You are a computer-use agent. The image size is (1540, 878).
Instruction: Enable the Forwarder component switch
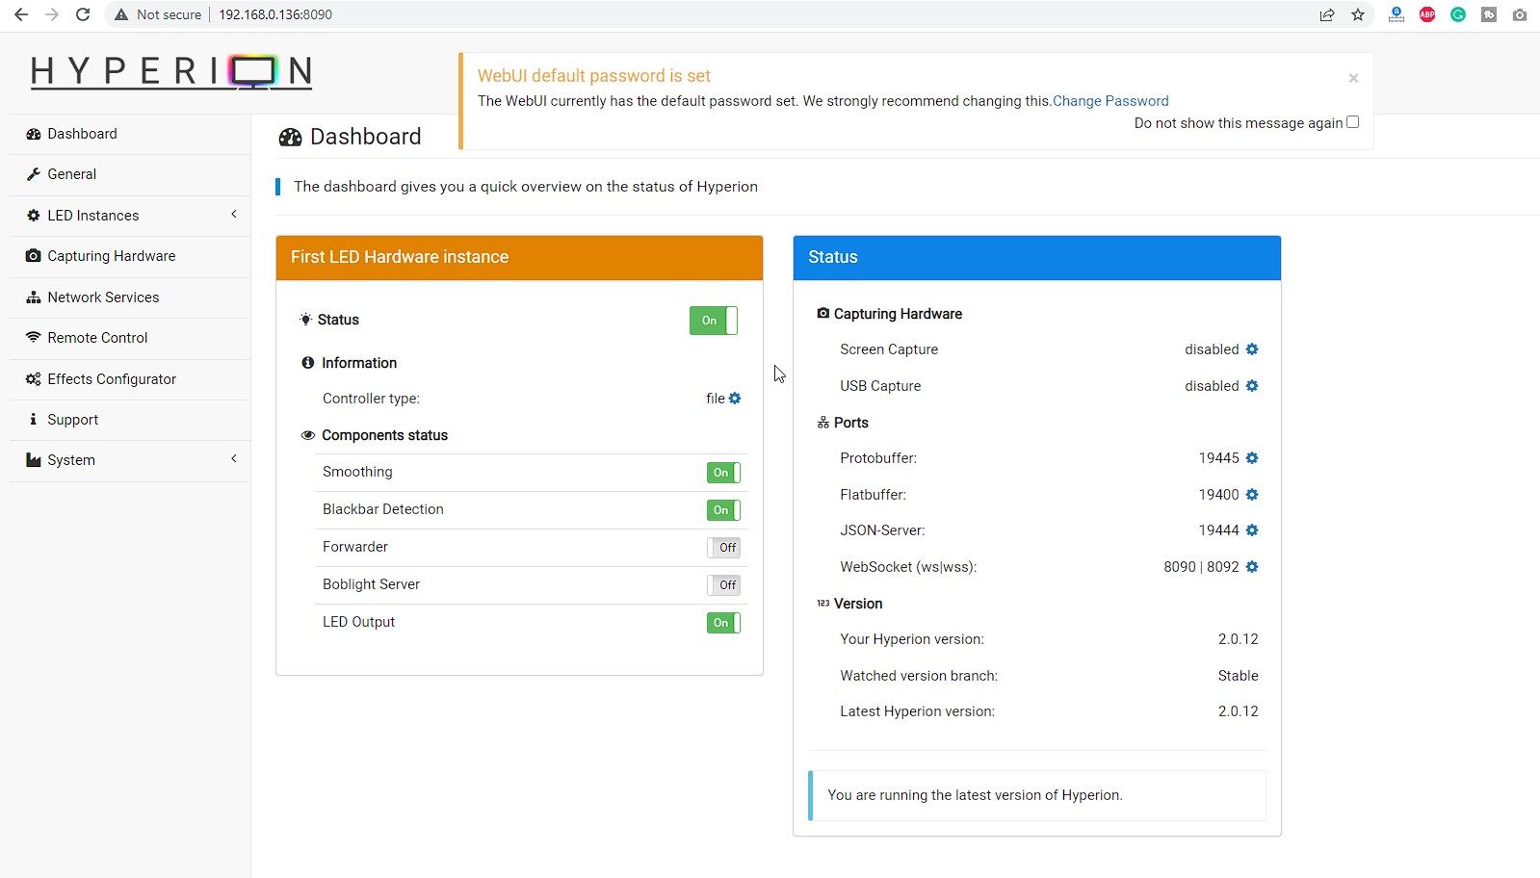722,548
